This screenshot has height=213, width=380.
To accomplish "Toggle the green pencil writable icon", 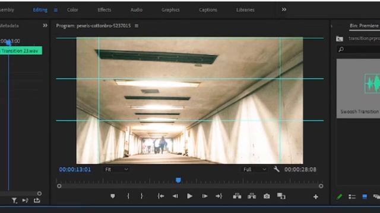I will tap(340, 197).
